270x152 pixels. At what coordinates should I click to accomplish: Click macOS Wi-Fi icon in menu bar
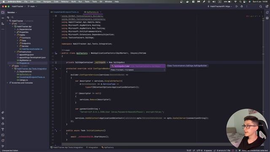click(x=235, y=2)
